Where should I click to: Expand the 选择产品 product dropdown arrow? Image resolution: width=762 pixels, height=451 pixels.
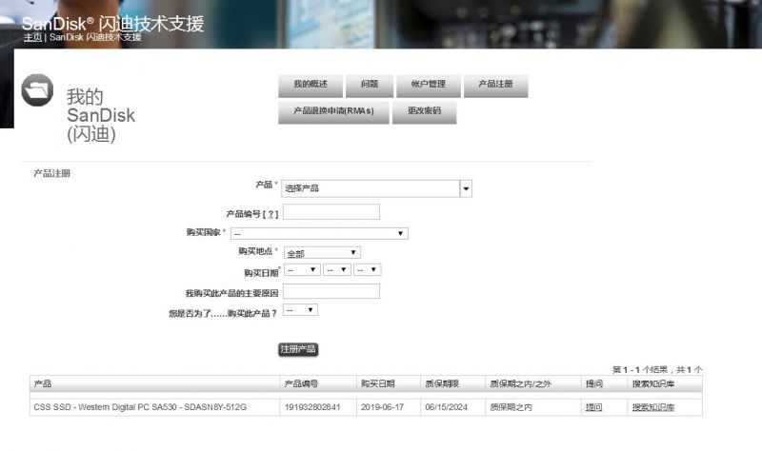pos(466,188)
